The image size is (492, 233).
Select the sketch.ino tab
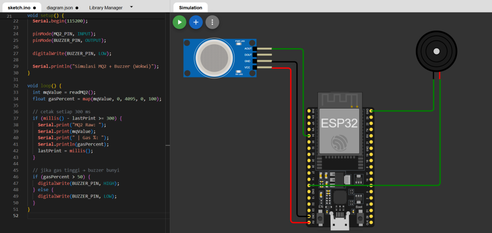[x=18, y=8]
